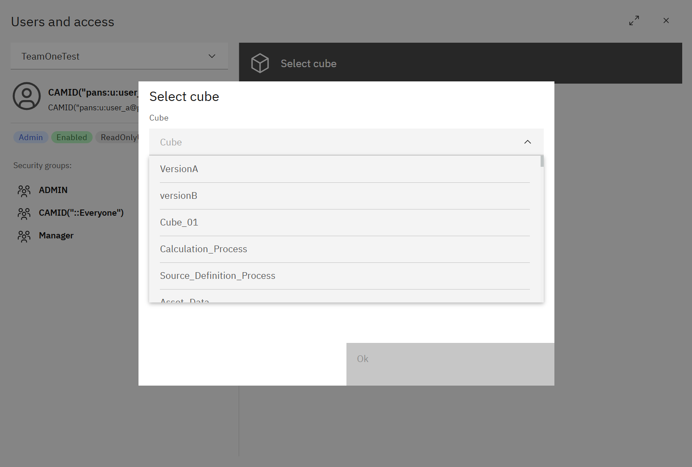Click the user avatar profile icon
The width and height of the screenshot is (692, 467).
click(27, 96)
